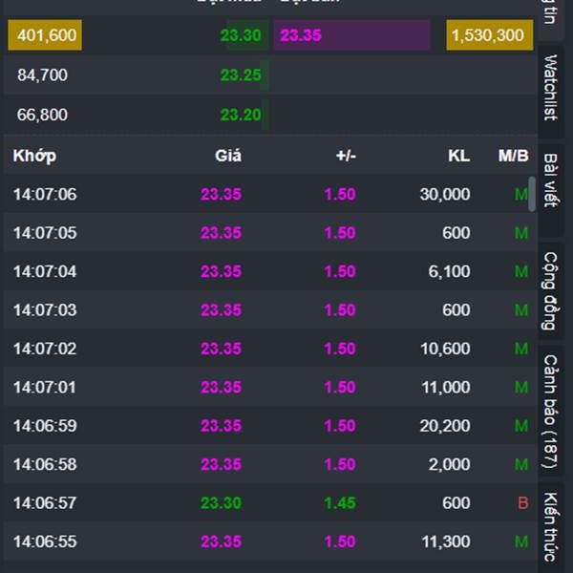Select the 14:07:02 trade time

(45, 349)
